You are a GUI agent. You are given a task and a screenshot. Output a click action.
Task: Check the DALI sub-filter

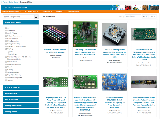(9, 52)
